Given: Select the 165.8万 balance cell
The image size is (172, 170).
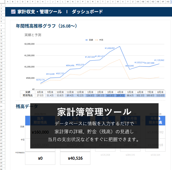Looking at the screenshot, I should pos(110,96).
